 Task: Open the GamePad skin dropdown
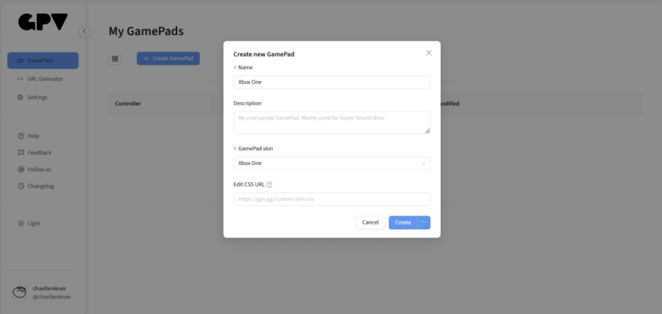[332, 163]
